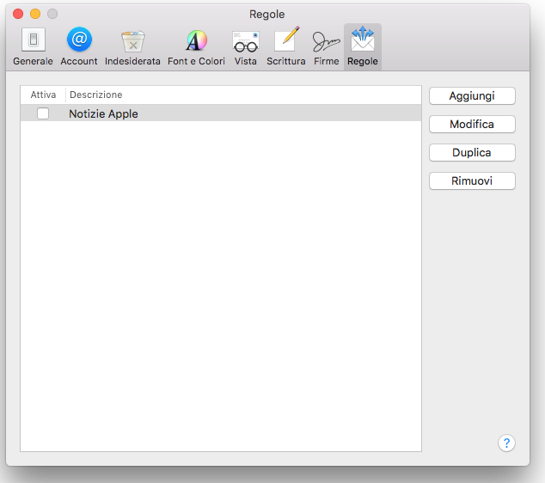Open help with the question mark button
The image size is (545, 483).
(x=506, y=443)
